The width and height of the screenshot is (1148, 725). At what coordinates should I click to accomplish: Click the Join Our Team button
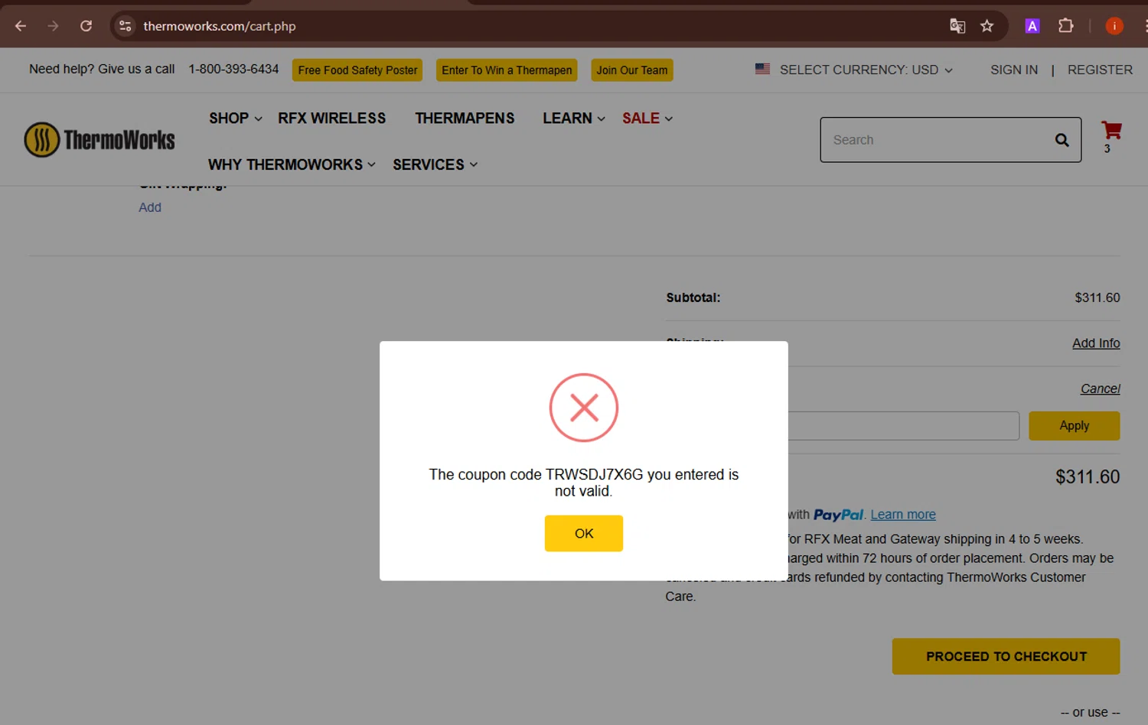(632, 70)
